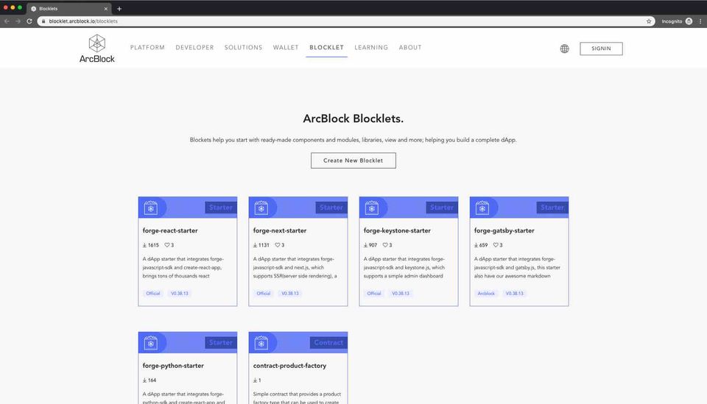
Task: Select the Learning navigation tab
Action: coord(371,48)
